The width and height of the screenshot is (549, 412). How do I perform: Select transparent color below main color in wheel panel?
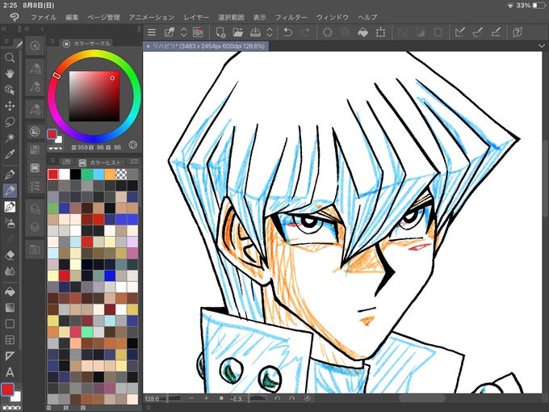click(x=56, y=149)
